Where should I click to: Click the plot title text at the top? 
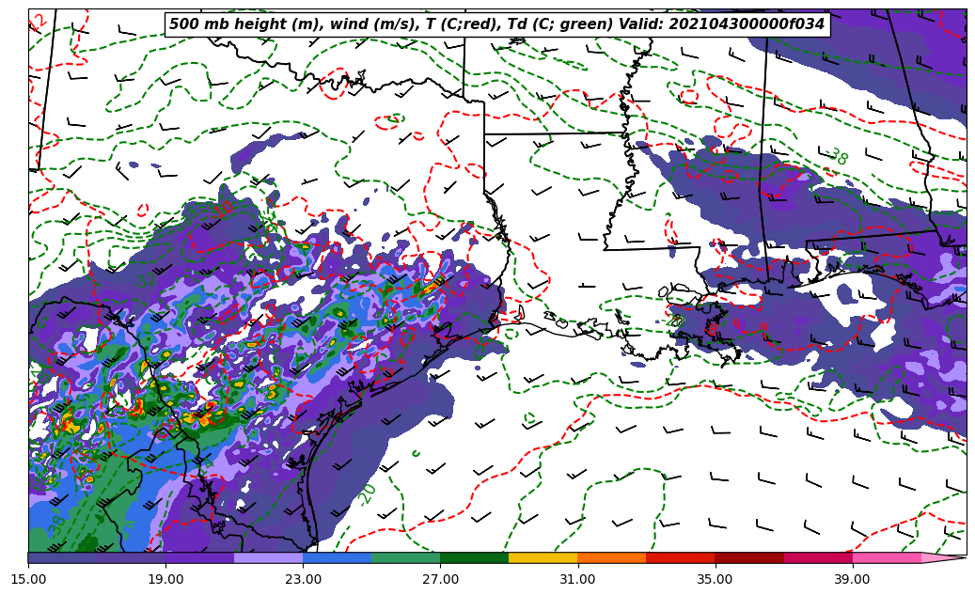496,24
